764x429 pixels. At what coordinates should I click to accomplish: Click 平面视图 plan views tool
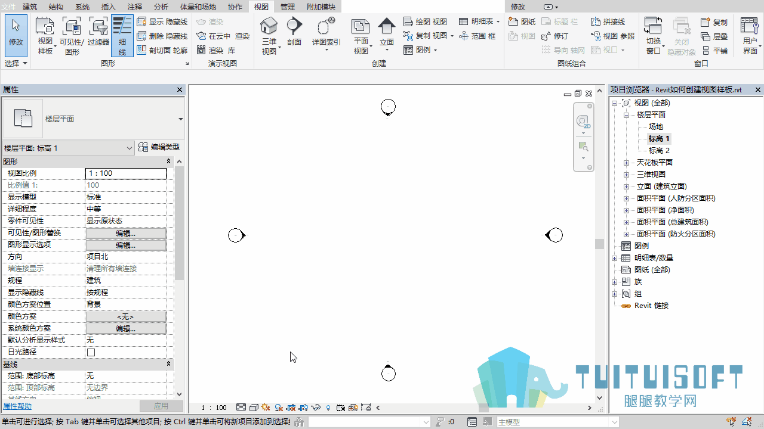point(361,36)
